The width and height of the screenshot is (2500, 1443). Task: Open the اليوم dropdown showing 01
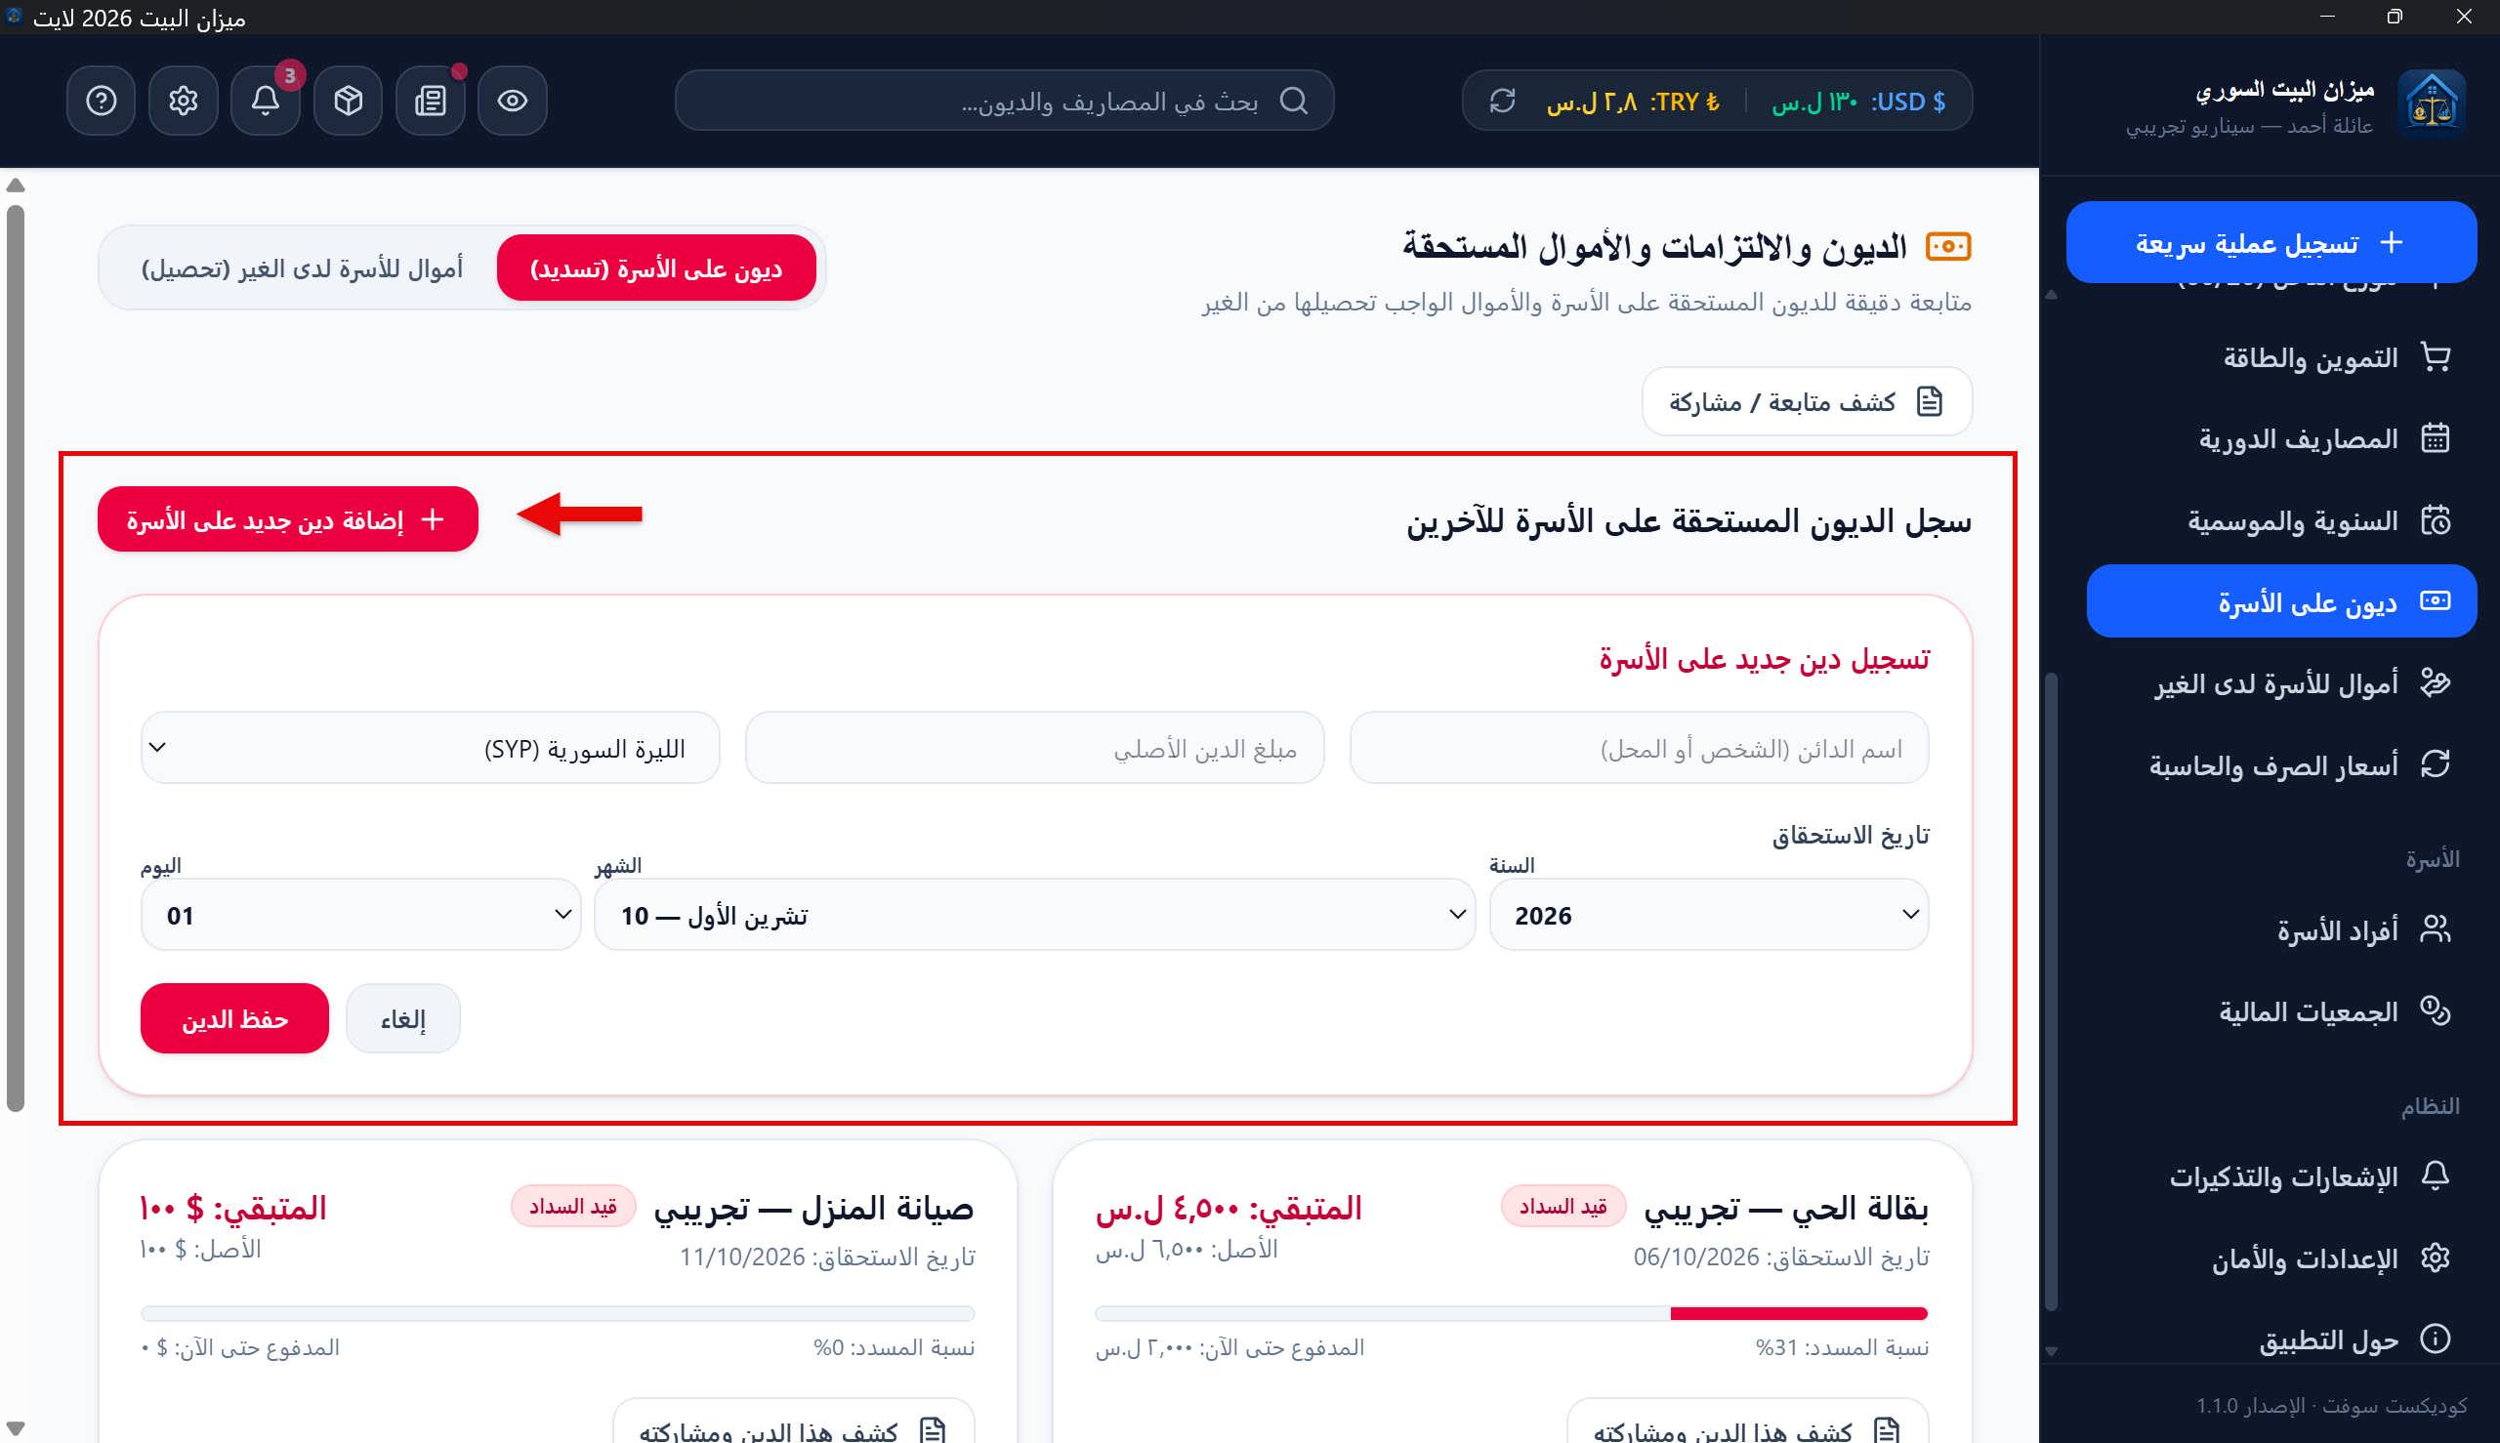tap(360, 915)
